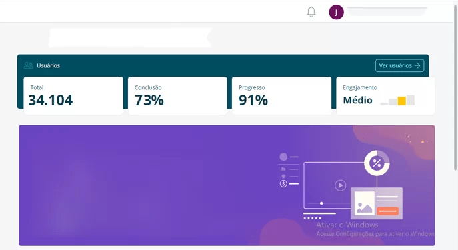Click the percent donut chart icon
This screenshot has height=250, width=458.
[x=377, y=163]
